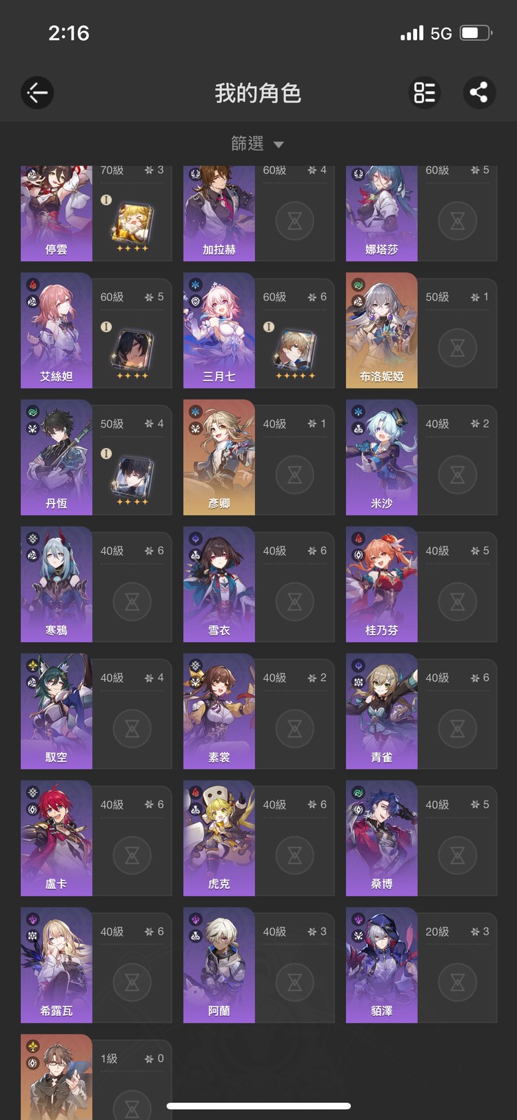Tap the share icon in header
The height and width of the screenshot is (1120, 517).
[x=478, y=92]
